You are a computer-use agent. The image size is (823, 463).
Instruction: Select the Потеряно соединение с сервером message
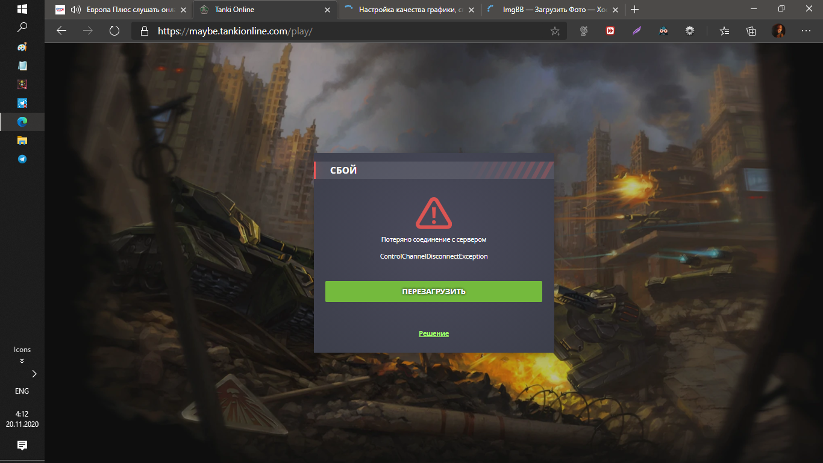pos(434,239)
